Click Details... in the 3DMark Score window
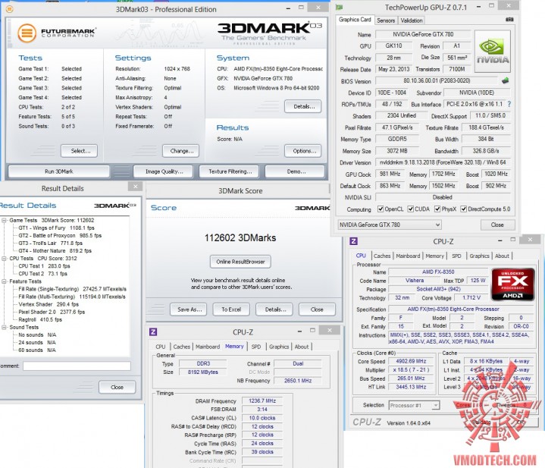This screenshot has height=468, width=545. [274, 309]
